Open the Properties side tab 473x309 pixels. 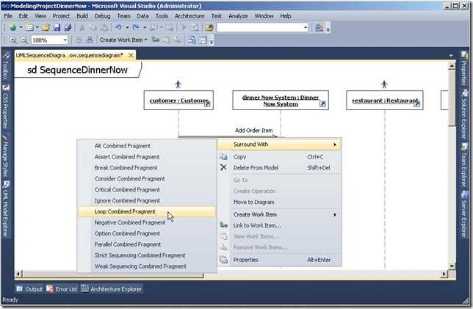(x=464, y=69)
